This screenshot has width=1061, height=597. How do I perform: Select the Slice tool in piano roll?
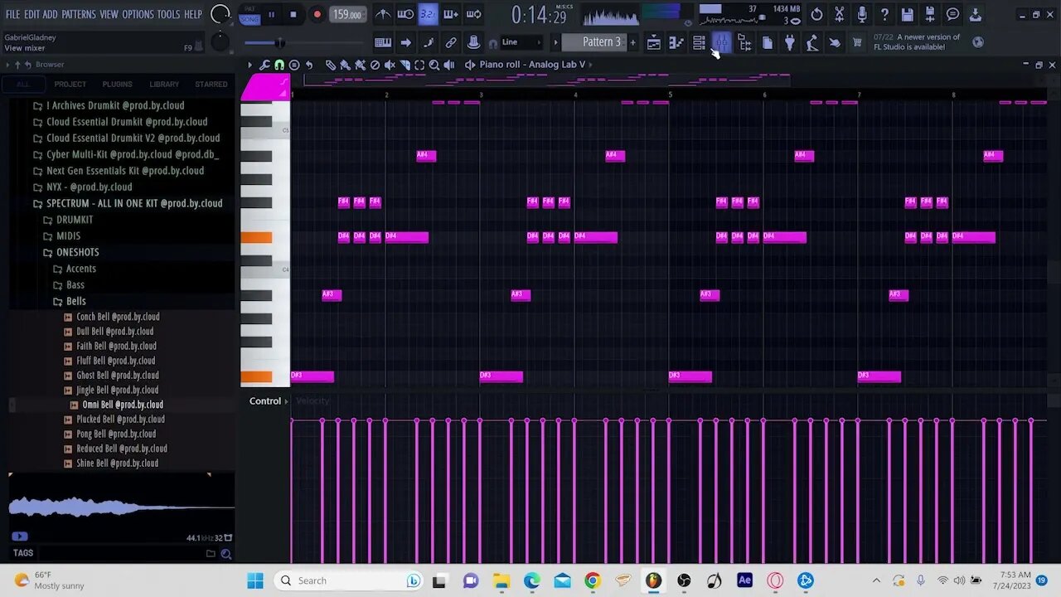tap(405, 65)
